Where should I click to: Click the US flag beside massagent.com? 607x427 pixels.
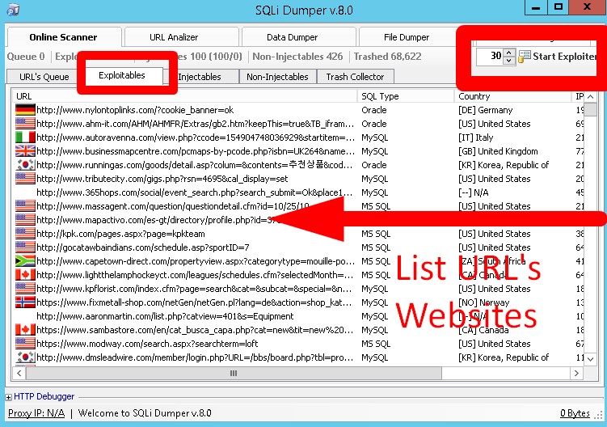(25, 206)
